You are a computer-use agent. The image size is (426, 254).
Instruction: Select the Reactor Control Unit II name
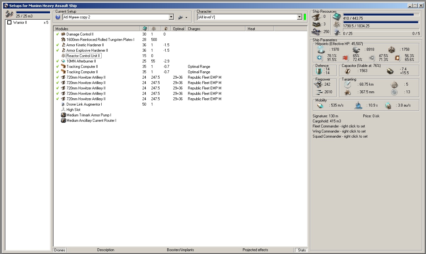point(84,56)
